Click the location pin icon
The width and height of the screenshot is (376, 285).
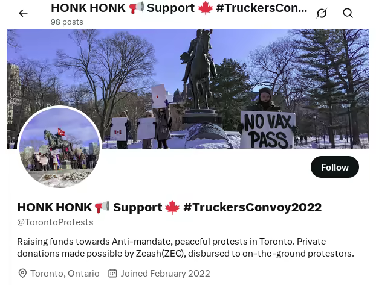pyautogui.click(x=22, y=274)
